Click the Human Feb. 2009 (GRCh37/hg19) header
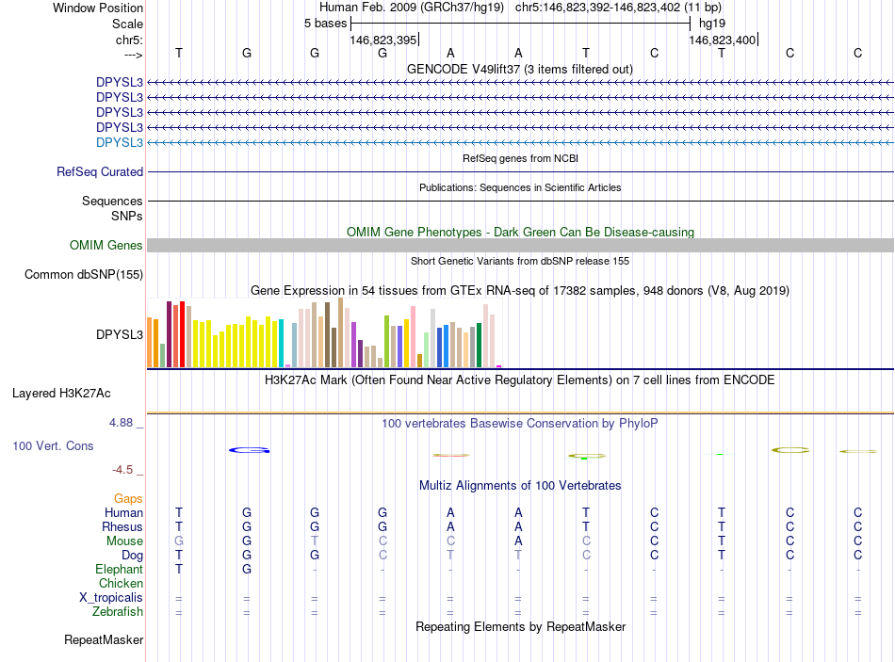 click(x=412, y=8)
